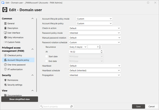
Task: Click the recurrence days spinner arrows
Action: pyautogui.click(x=100, y=47)
